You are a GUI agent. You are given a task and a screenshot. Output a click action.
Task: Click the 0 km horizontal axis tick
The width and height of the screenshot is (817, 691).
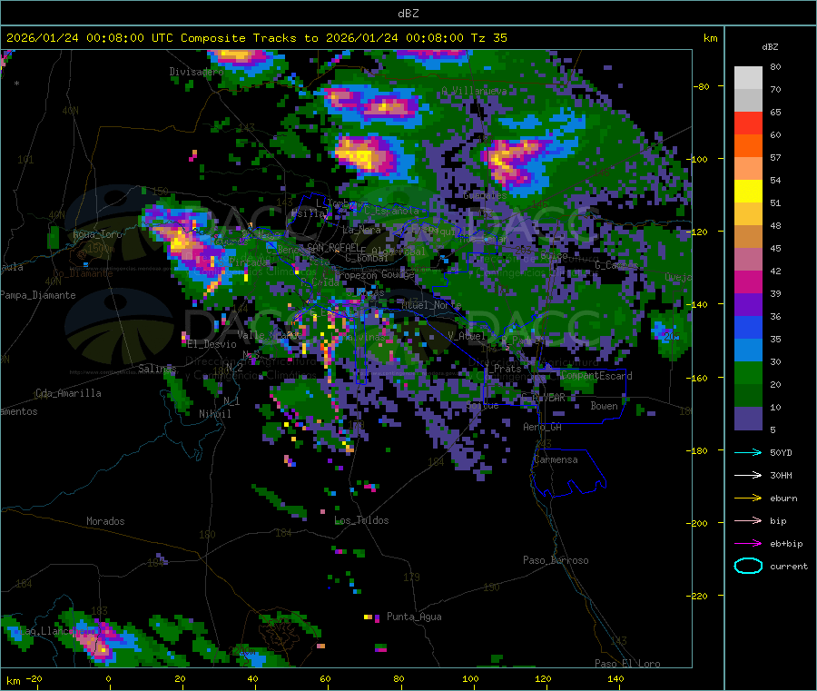[x=108, y=678]
